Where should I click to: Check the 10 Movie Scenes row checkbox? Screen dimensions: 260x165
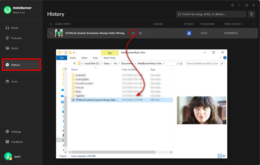[51, 33]
